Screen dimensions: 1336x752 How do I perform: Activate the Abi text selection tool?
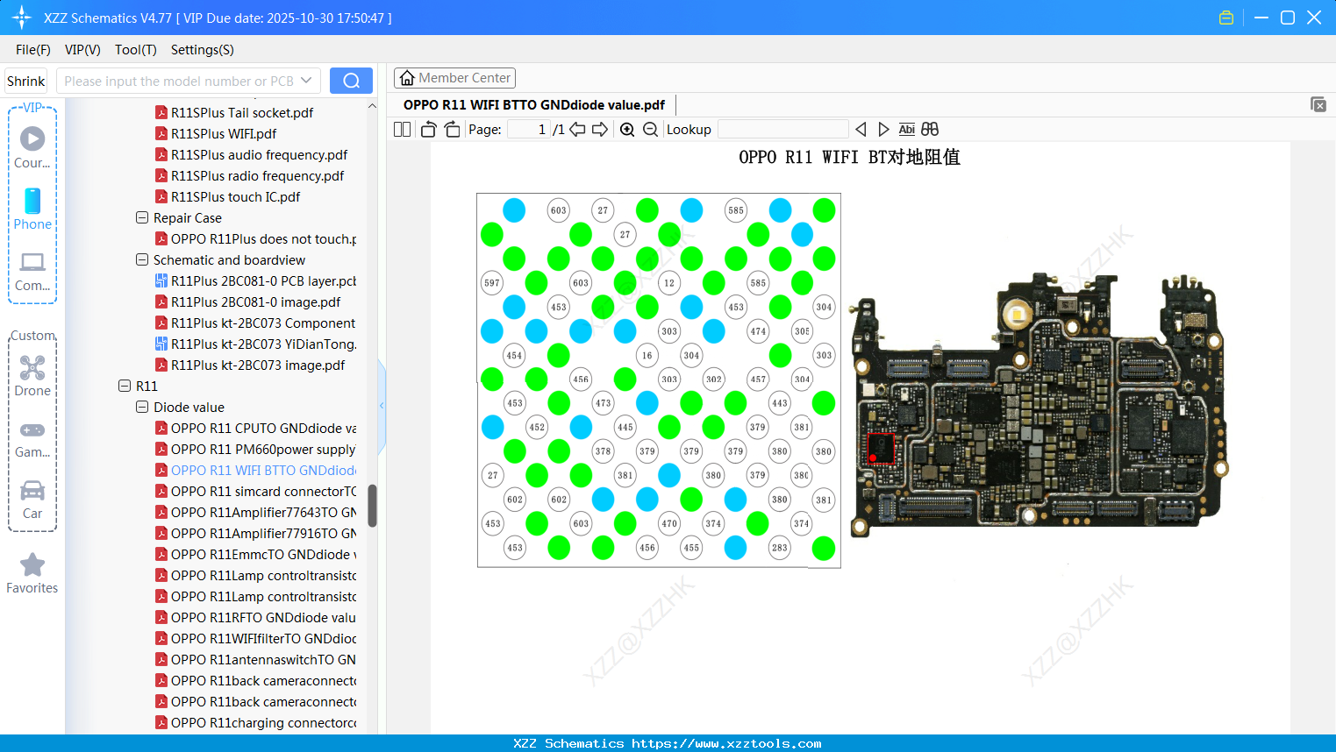point(906,129)
